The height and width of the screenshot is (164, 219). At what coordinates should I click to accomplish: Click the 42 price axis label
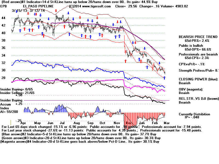(3, 25)
